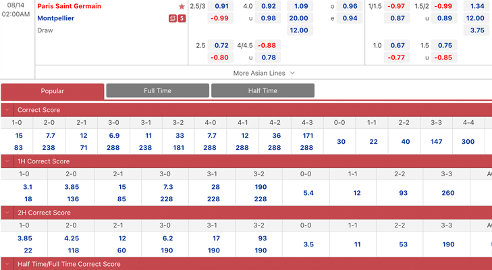Screen dimensions: 492x270
Task: Pick Correct Score 0-0 odds 30
Action: tap(340, 142)
